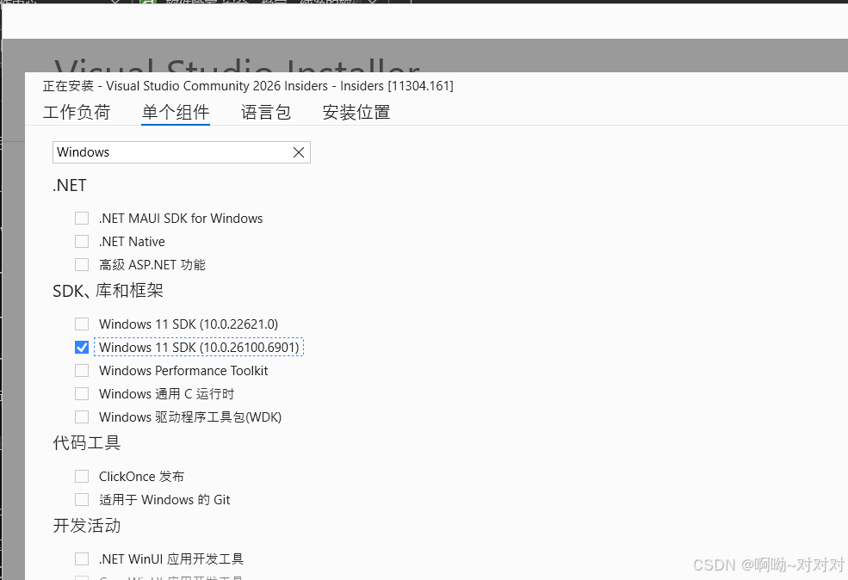Image resolution: width=848 pixels, height=580 pixels.
Task: Uncheck Windows 11 SDK (10.0.26100.6901)
Action: click(x=82, y=348)
